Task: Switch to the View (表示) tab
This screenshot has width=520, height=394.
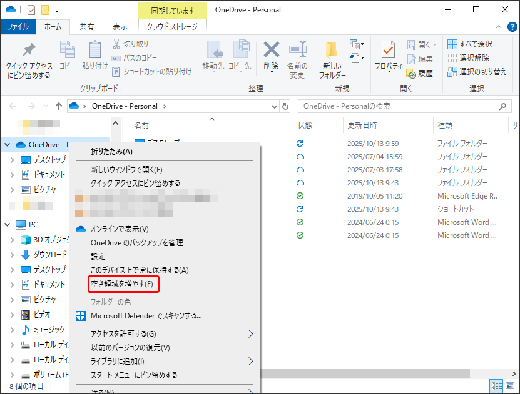Action: 120,27
